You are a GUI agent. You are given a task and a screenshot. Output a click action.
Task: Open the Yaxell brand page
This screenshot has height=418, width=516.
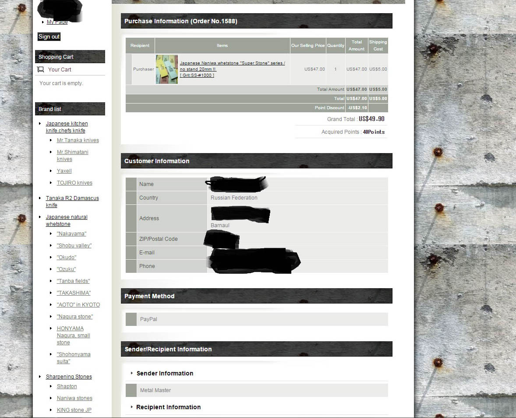pyautogui.click(x=64, y=171)
